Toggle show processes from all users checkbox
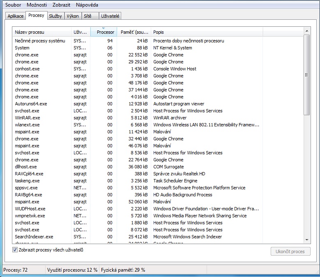Screen dimensions: 320x277 (x=15, y=250)
